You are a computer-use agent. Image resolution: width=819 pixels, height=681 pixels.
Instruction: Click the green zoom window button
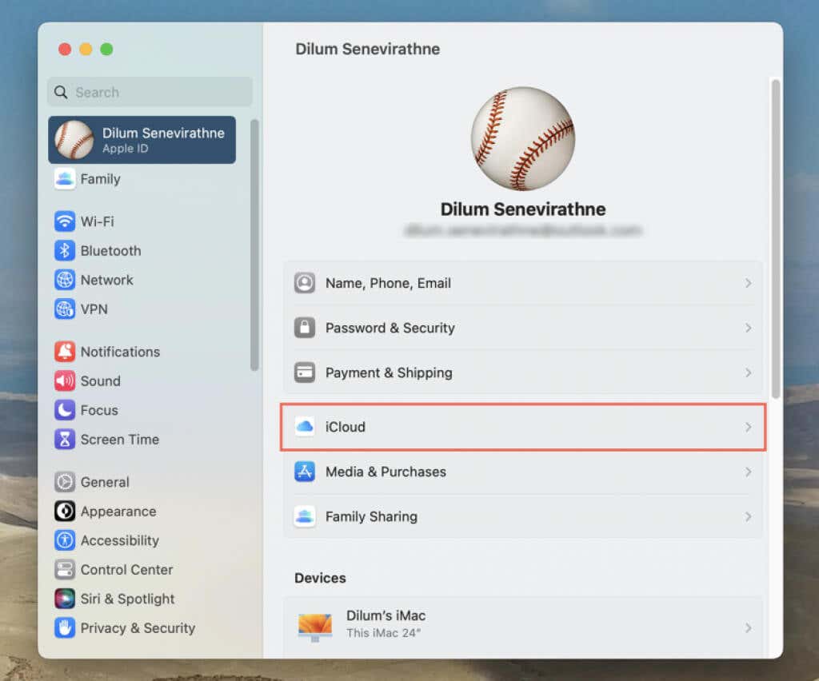point(106,49)
